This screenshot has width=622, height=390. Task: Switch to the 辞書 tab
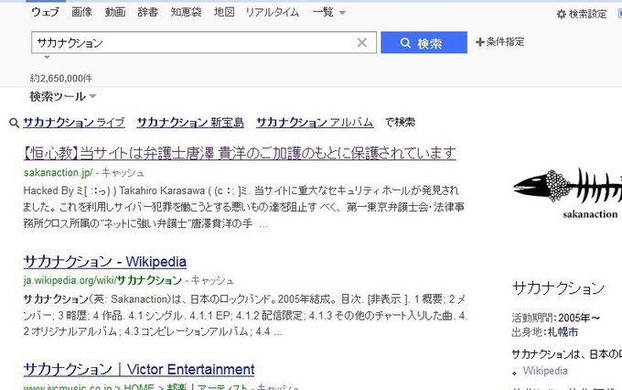[147, 12]
